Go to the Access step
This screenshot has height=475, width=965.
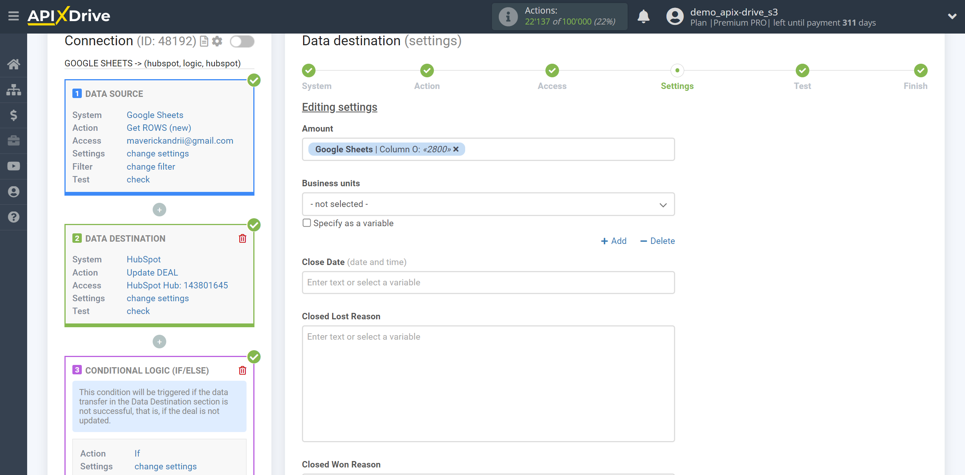point(552,70)
